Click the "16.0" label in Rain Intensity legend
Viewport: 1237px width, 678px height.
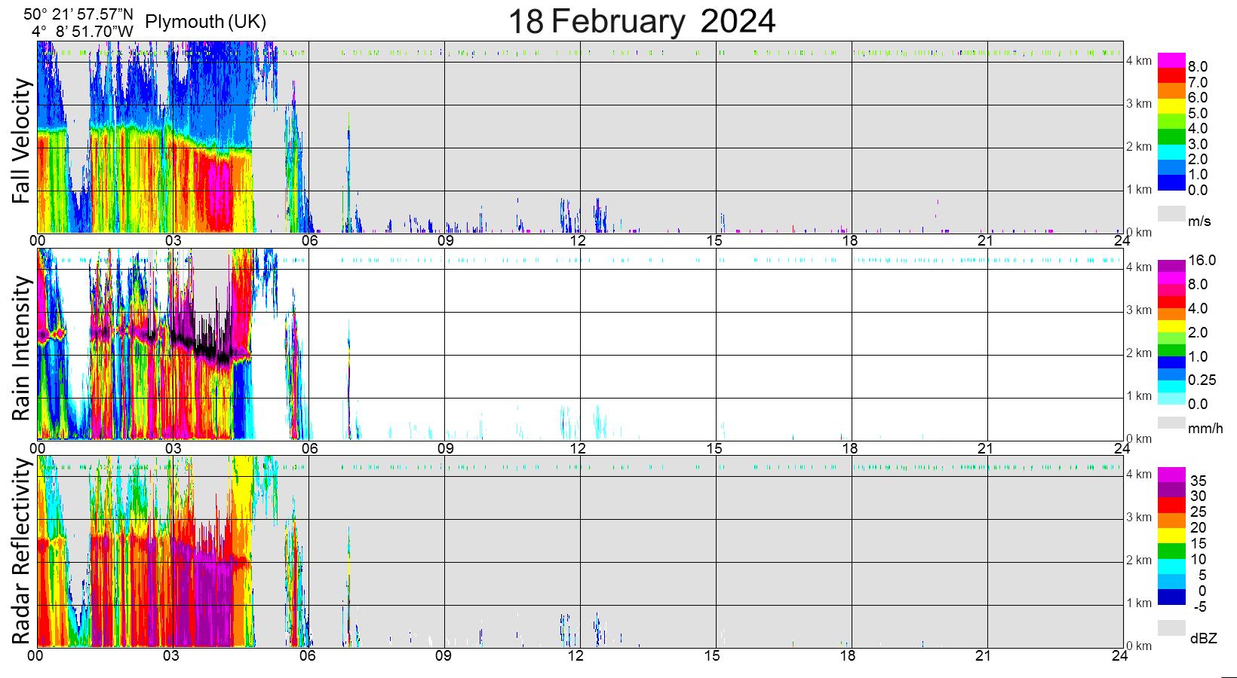1202,261
